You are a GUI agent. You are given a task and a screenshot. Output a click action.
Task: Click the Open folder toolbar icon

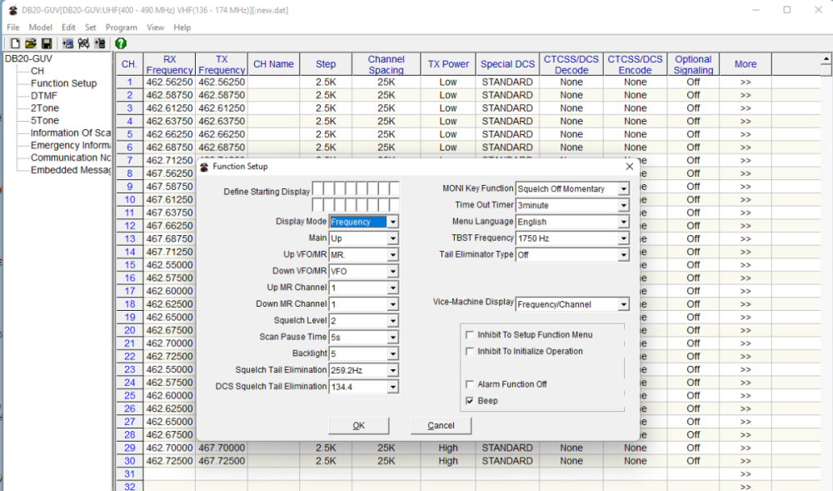point(30,43)
